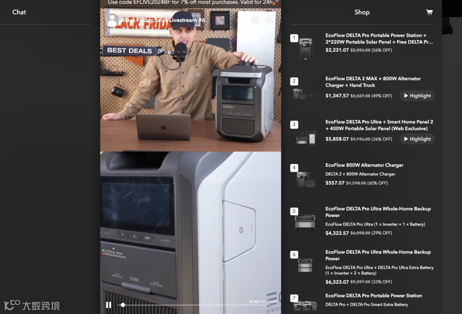Open EcoFlow 800W Alternator Charger title
Screen dimensions: 462x314
pyautogui.click(x=364, y=165)
